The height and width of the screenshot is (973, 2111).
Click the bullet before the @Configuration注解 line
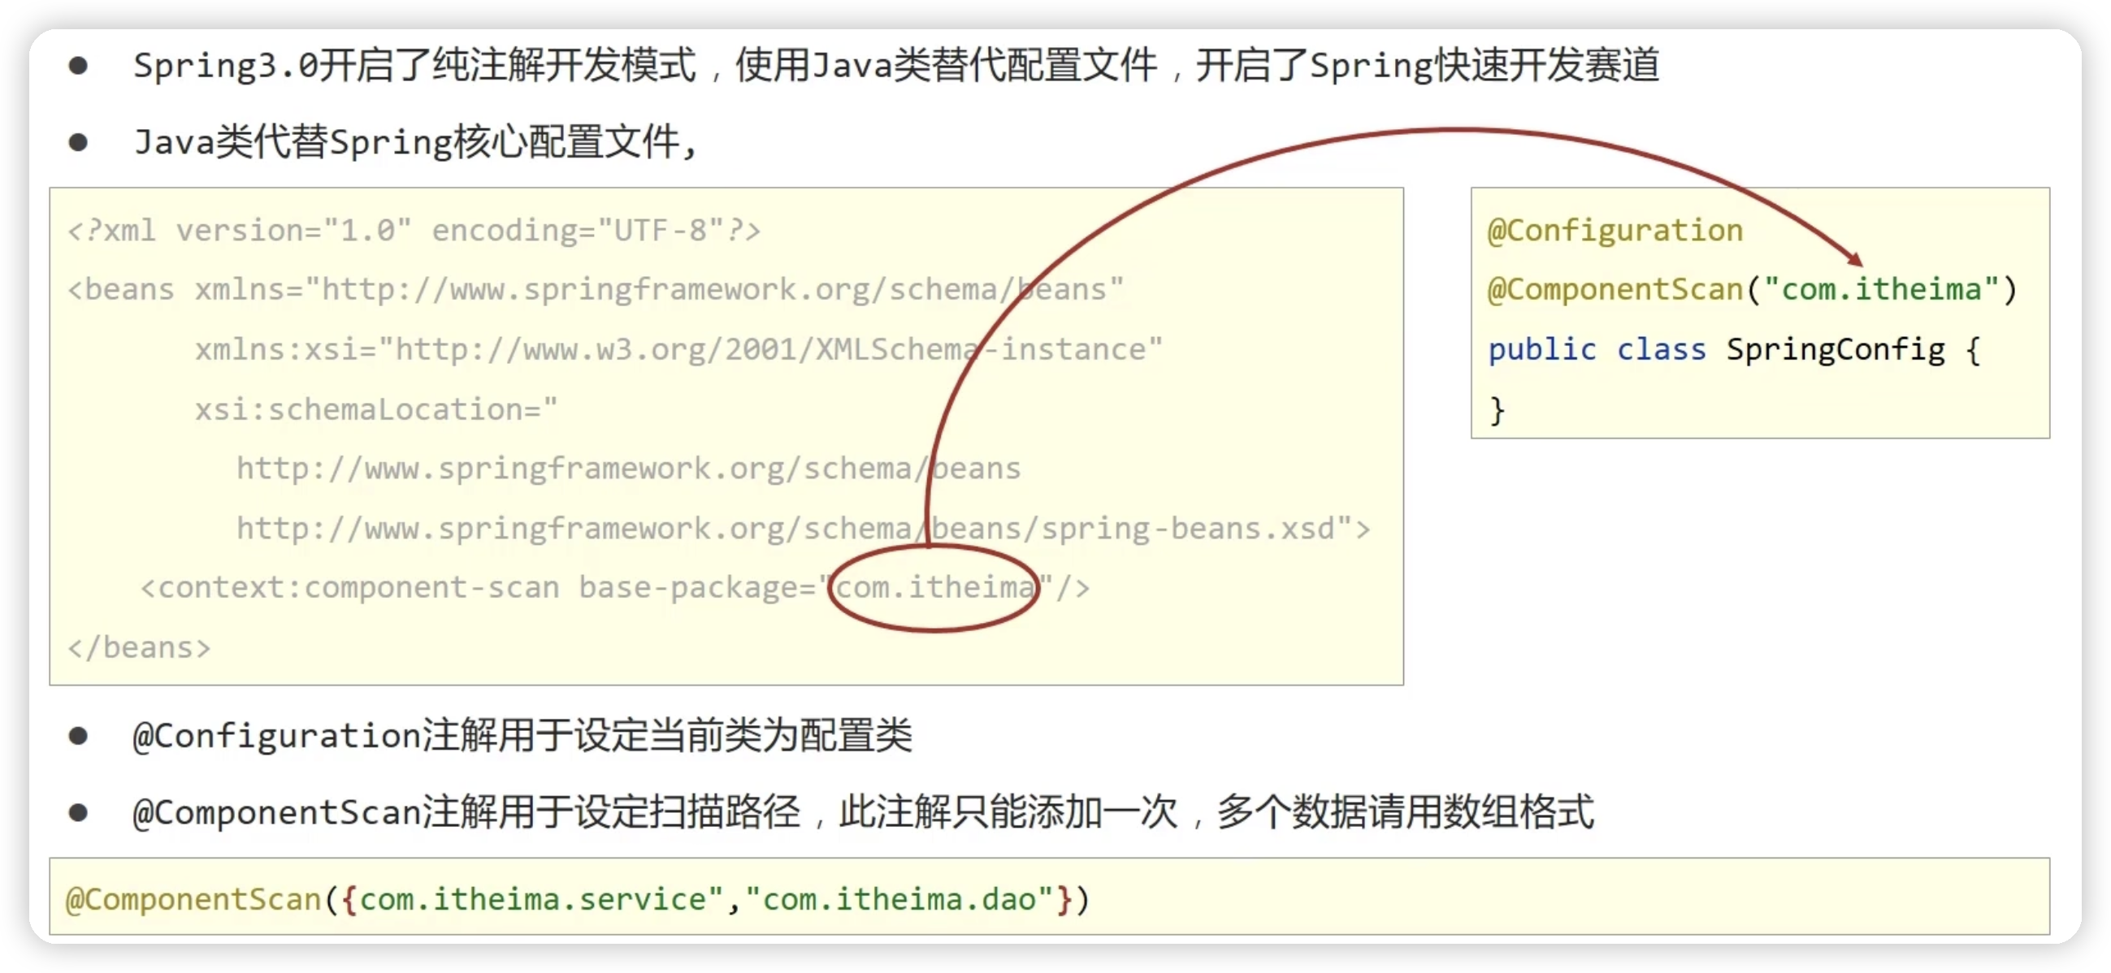[x=78, y=736]
